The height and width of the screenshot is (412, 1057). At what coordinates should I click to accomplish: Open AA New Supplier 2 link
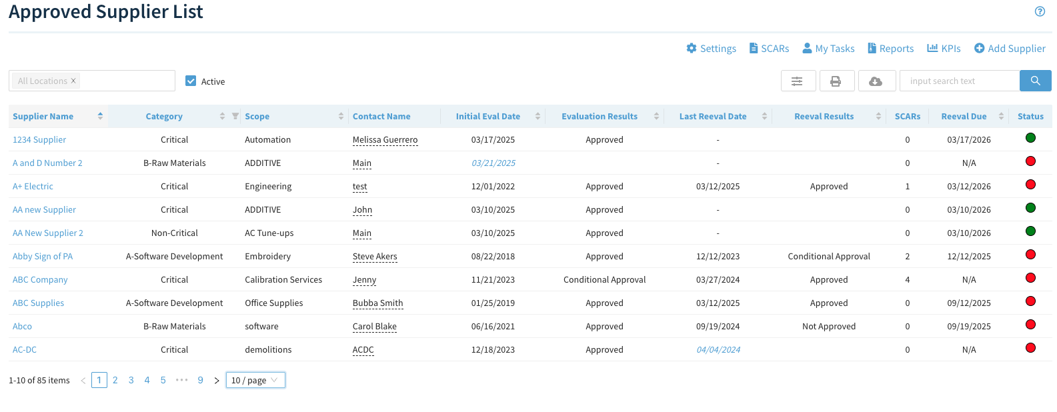click(48, 233)
